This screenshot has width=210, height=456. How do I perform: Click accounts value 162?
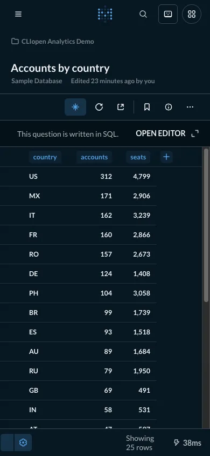[106, 215]
